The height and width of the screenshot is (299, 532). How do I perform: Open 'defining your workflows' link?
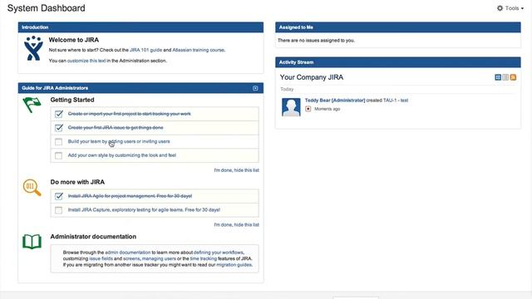(x=219, y=252)
